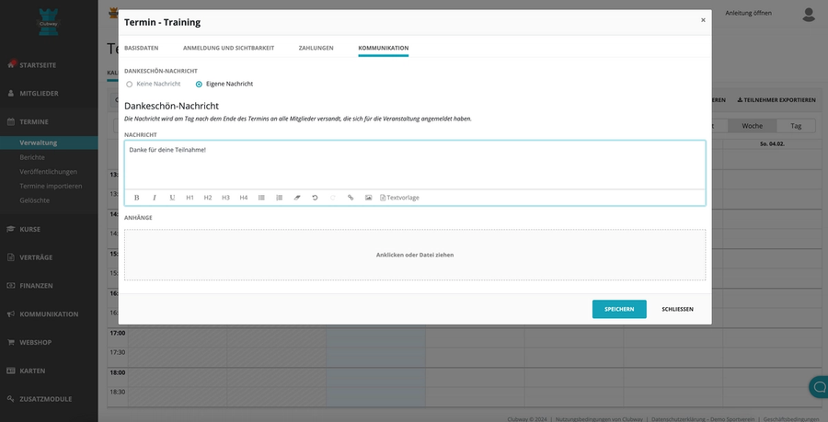The height and width of the screenshot is (422, 828).
Task: Select Verwaltung under Termine
Action: tap(38, 143)
